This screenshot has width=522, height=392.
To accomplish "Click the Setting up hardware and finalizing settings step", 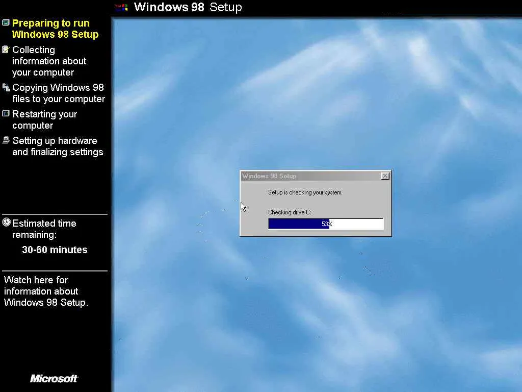I will pyautogui.click(x=58, y=146).
